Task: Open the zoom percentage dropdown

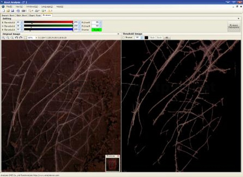Action: 36,37
